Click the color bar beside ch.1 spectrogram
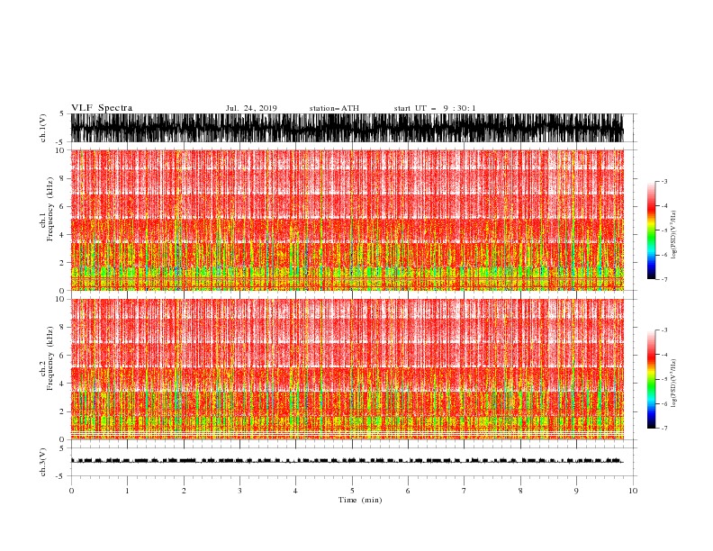 (651, 230)
